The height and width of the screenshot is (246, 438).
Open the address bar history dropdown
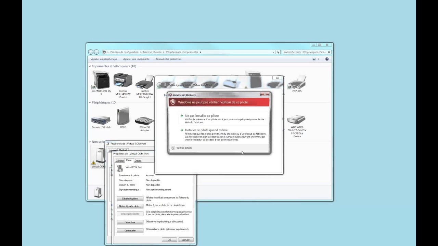[273, 52]
